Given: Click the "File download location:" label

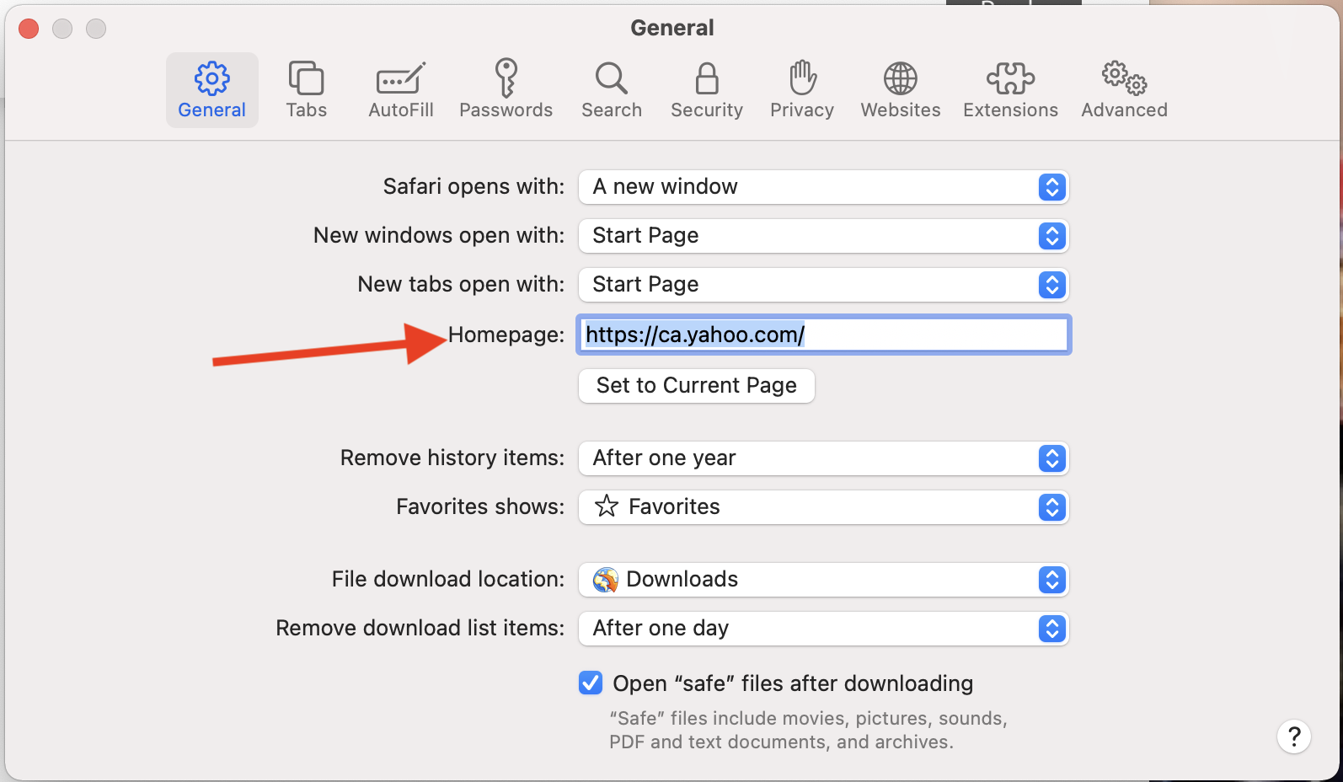Looking at the screenshot, I should pyautogui.click(x=448, y=579).
